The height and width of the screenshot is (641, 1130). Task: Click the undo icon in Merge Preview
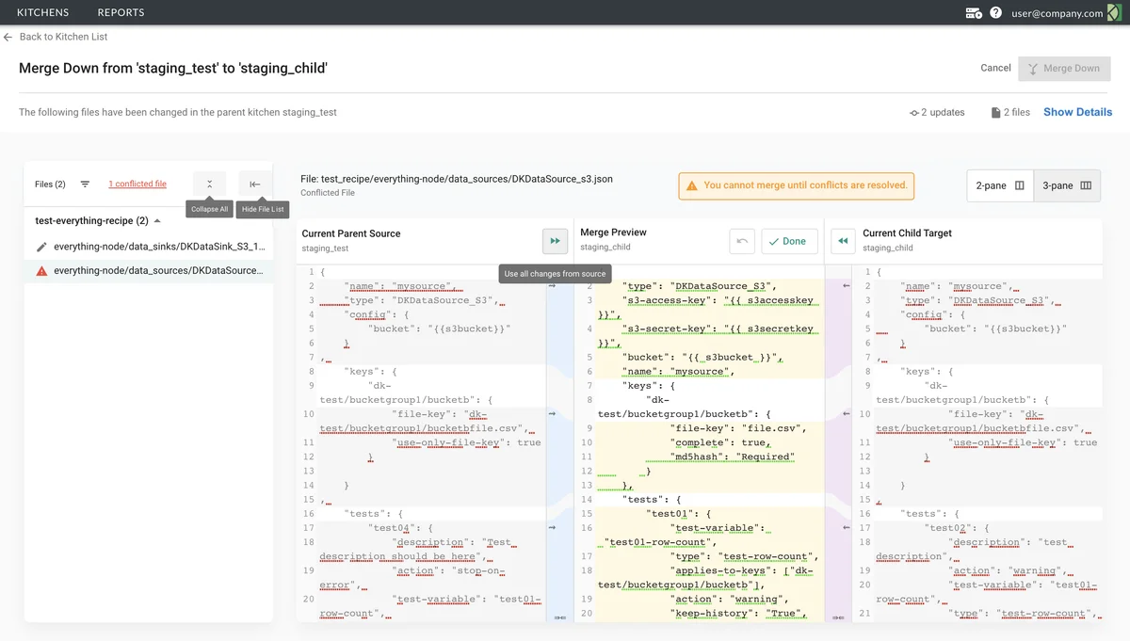click(742, 242)
